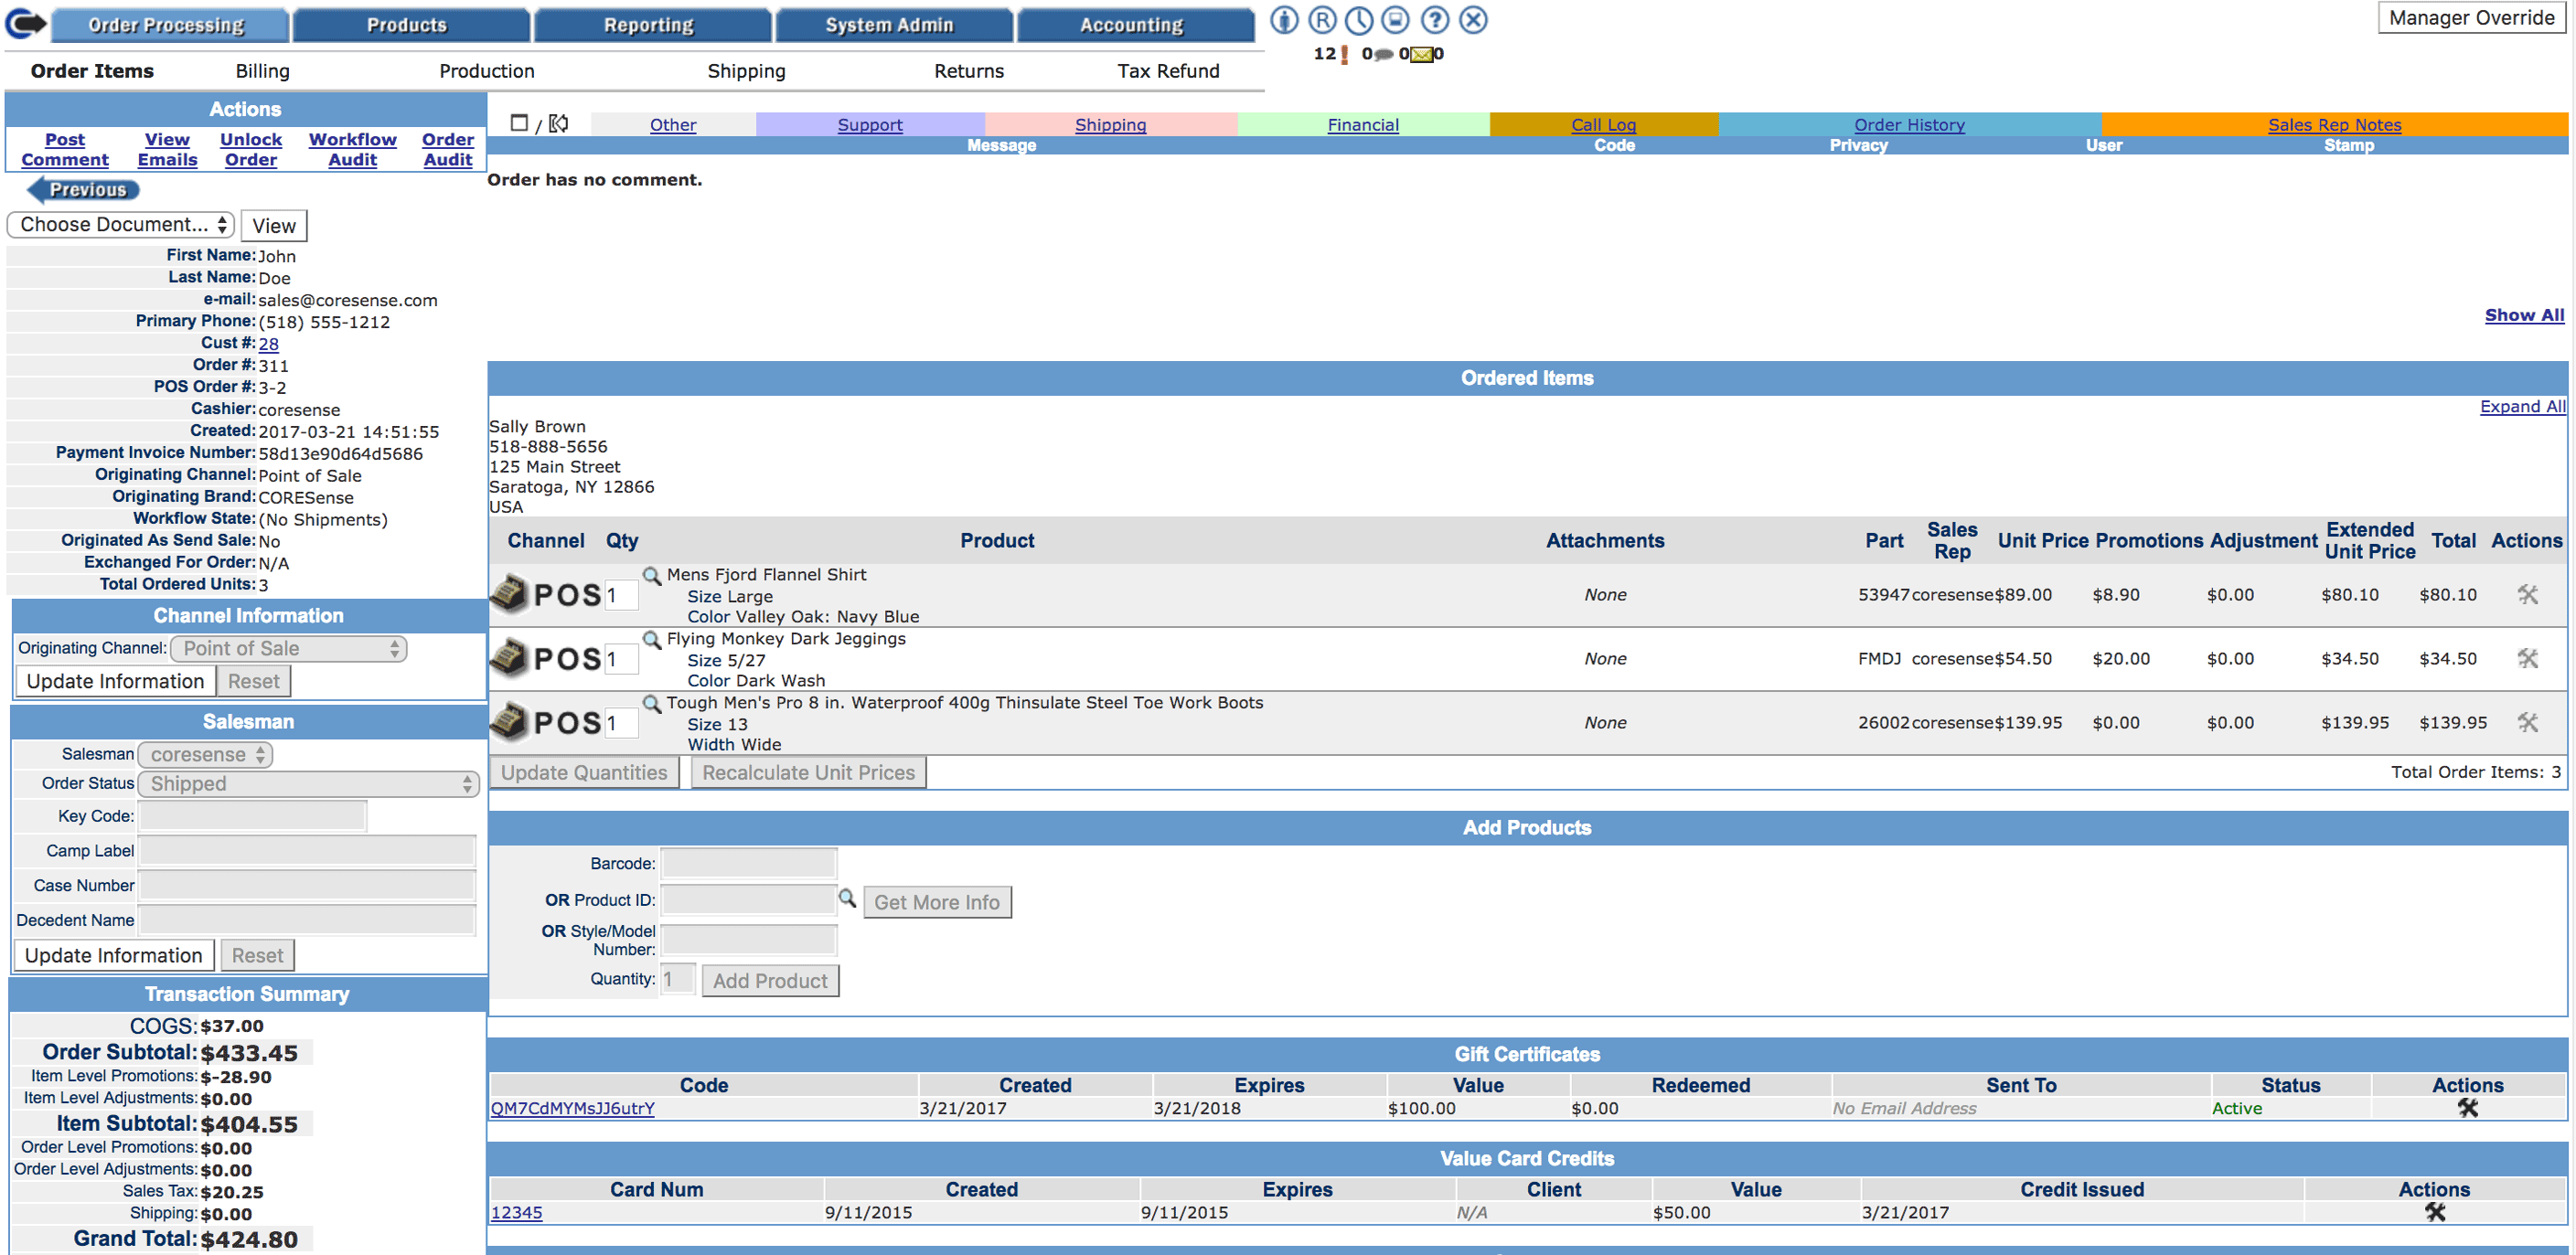Click tools action icon for Dark Jeggings row
The height and width of the screenshot is (1255, 2576).
(x=2527, y=658)
